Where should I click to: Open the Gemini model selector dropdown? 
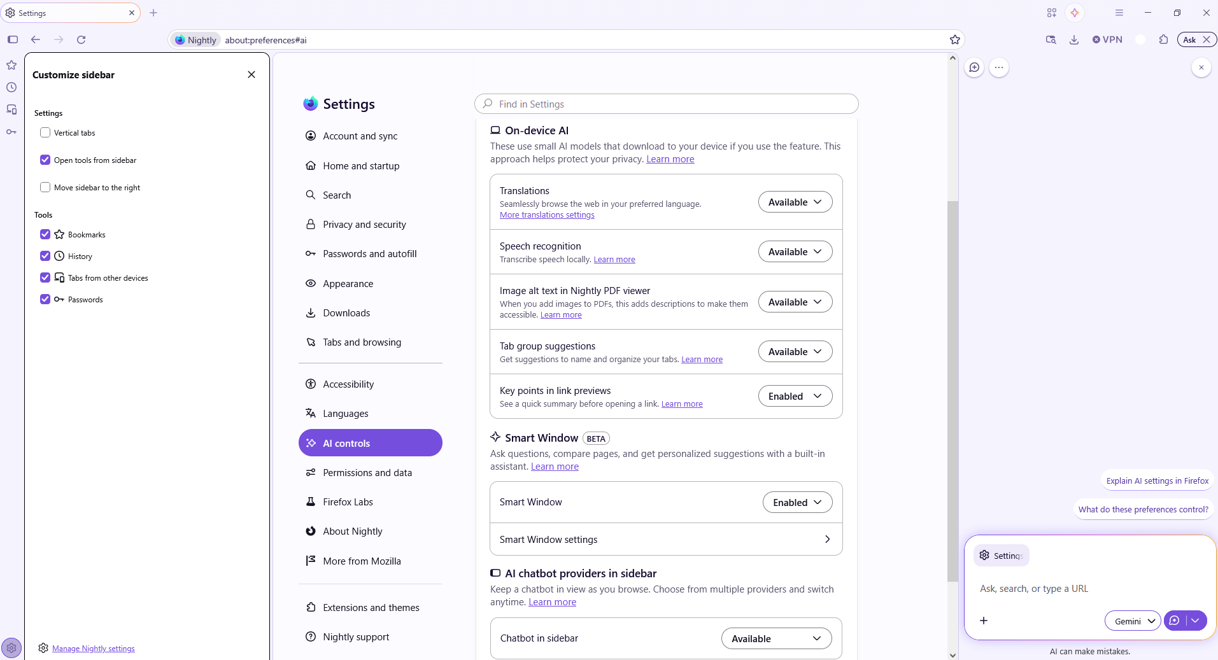click(1133, 621)
